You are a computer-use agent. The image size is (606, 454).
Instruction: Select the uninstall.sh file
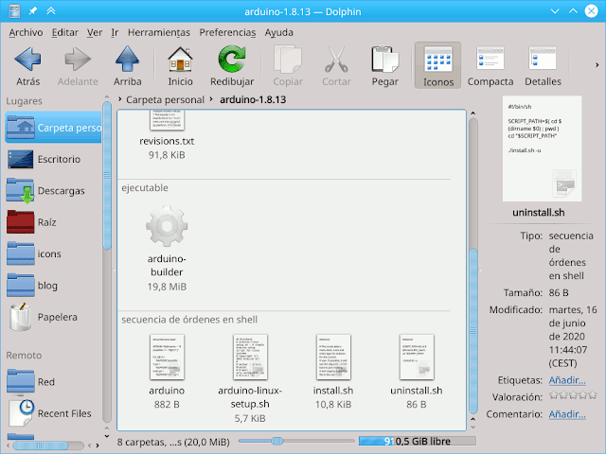416,372
